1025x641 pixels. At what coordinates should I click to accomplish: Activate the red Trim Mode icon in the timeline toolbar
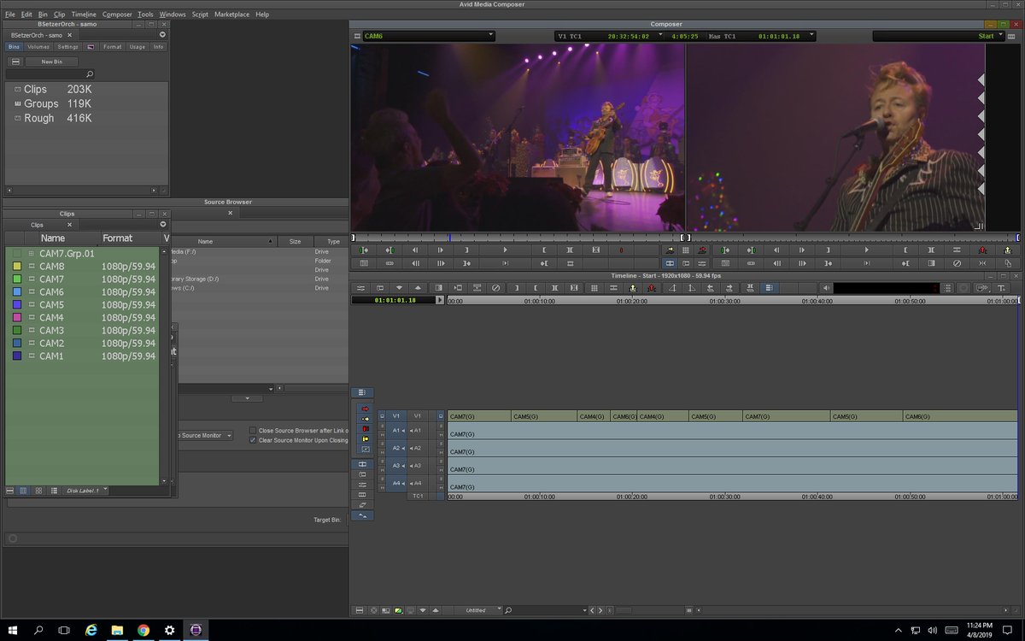point(653,288)
